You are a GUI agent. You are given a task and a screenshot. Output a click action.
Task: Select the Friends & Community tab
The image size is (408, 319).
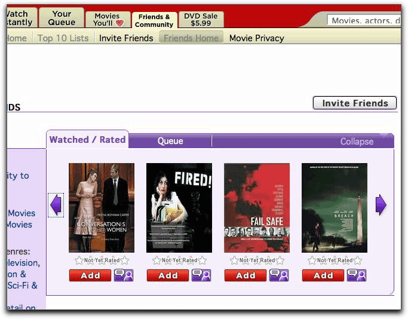(154, 20)
